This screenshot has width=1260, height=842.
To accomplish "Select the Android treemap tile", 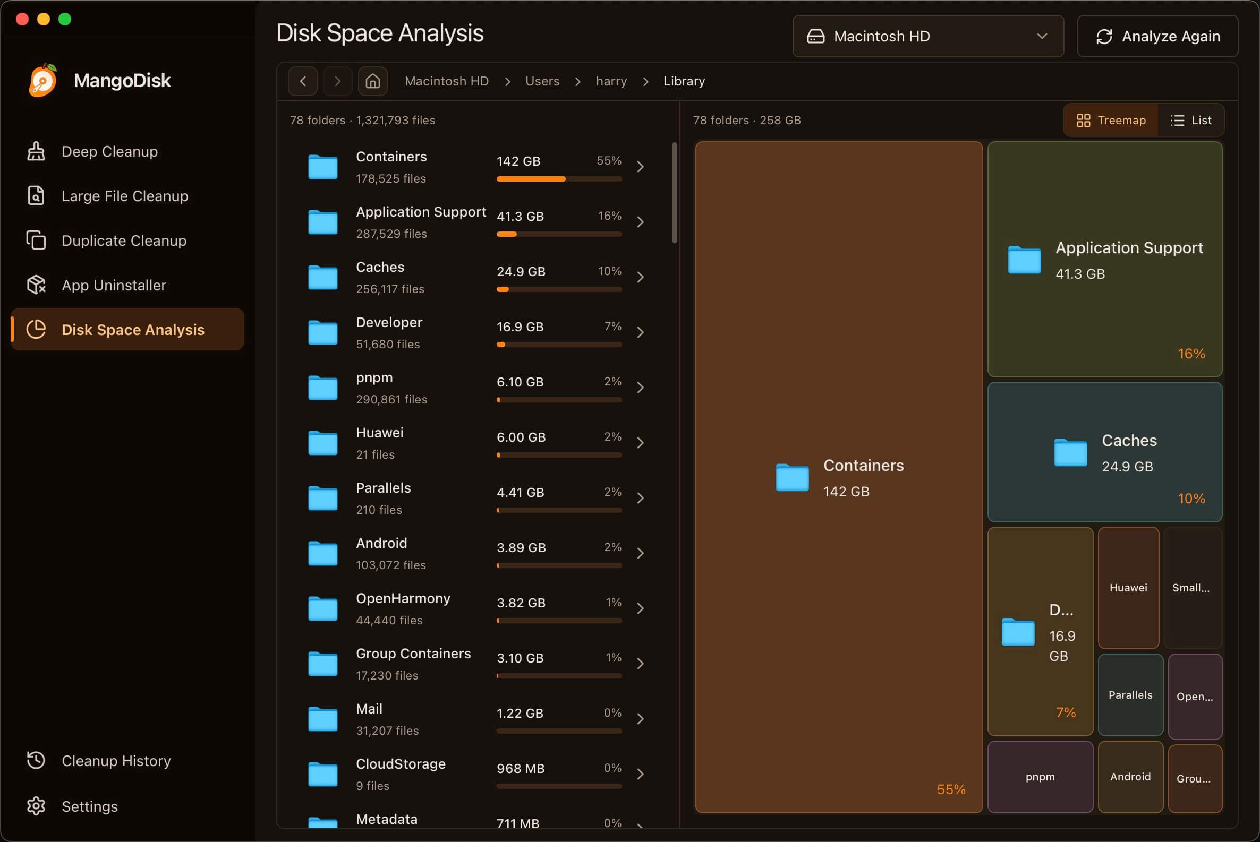I will tap(1130, 777).
